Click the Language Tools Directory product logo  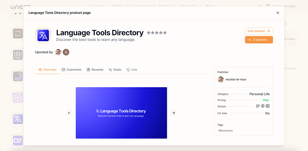pos(43,35)
